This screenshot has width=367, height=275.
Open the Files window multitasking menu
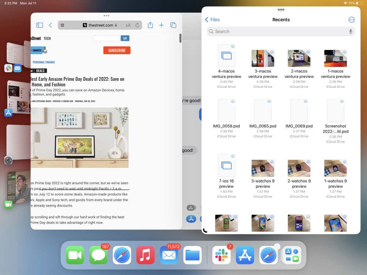pyautogui.click(x=281, y=10)
